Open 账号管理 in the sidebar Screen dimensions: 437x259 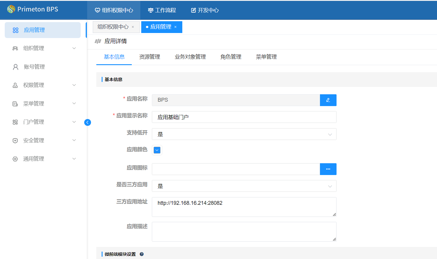click(43, 67)
